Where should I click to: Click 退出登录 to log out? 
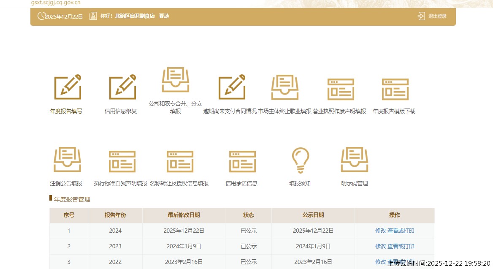[x=433, y=16]
